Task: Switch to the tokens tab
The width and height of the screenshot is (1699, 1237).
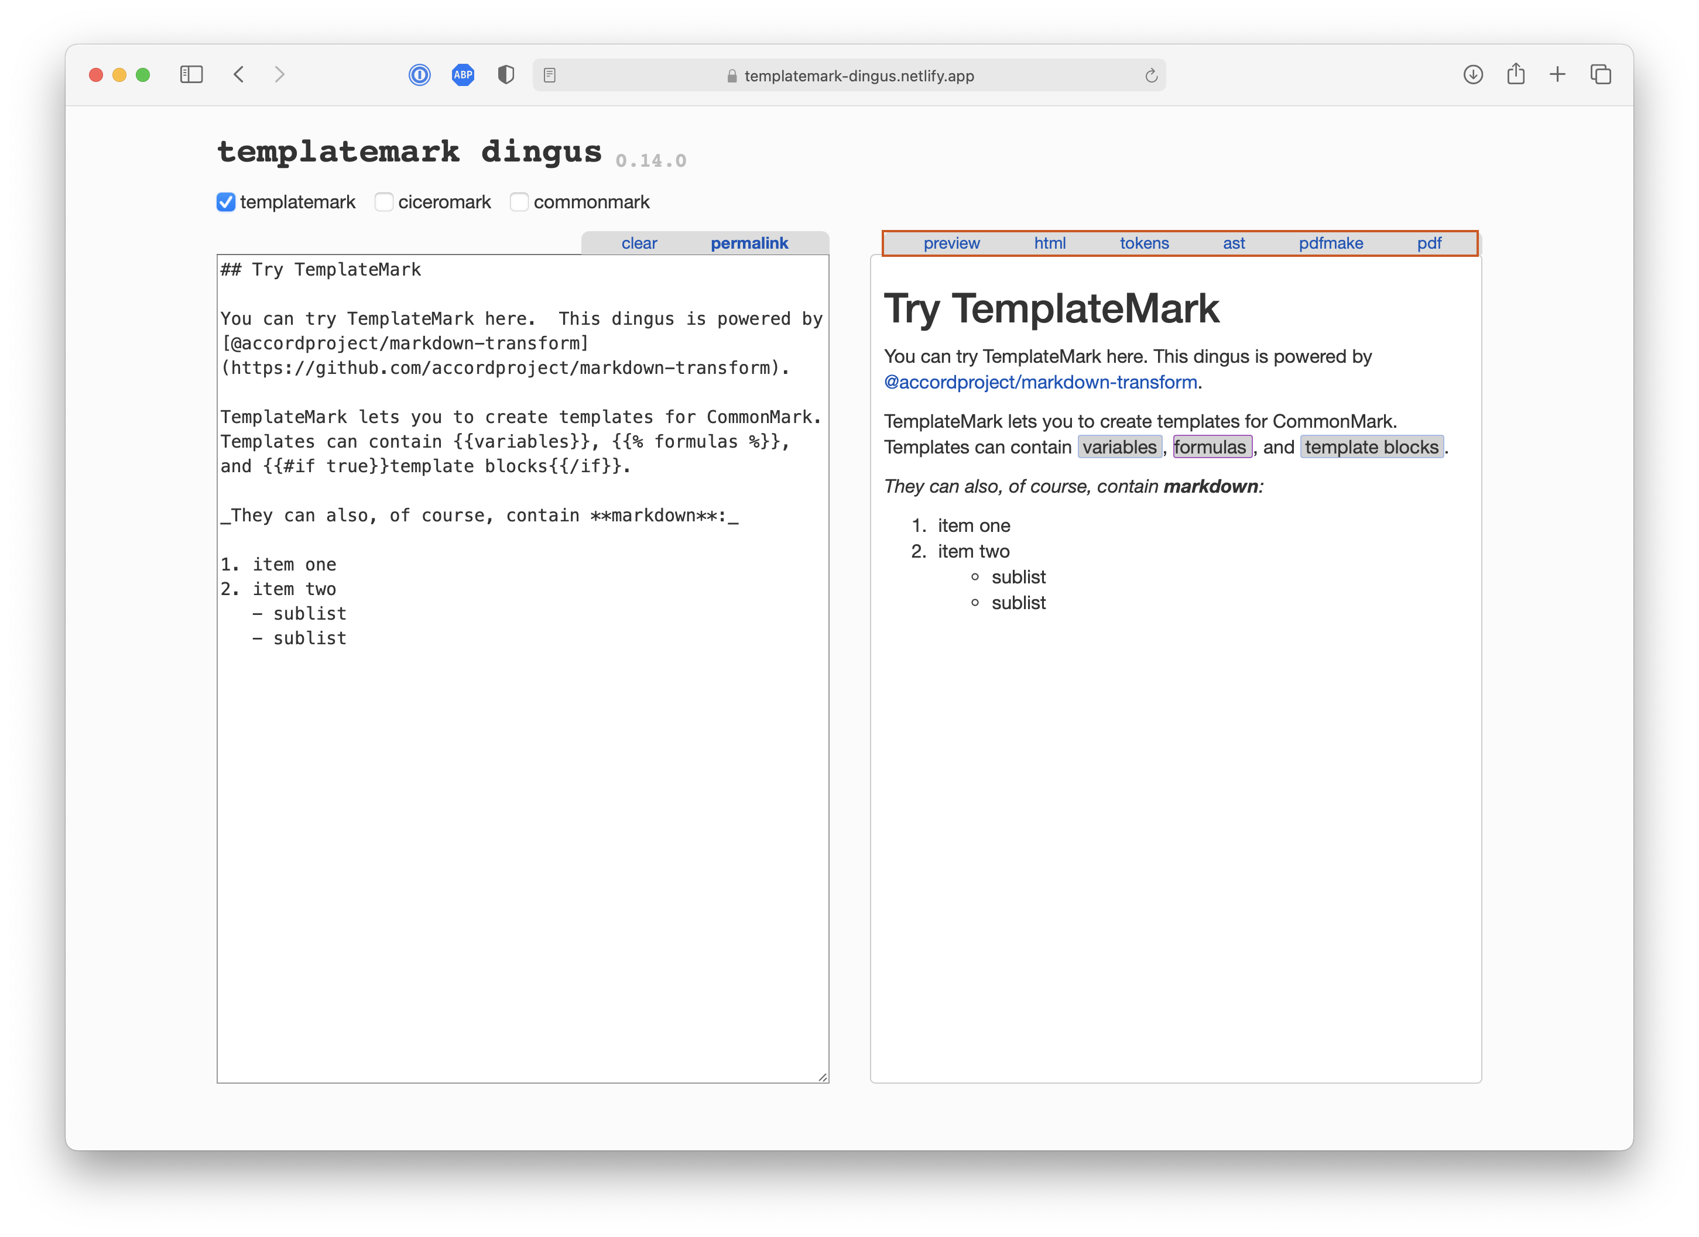Action: pyautogui.click(x=1144, y=243)
